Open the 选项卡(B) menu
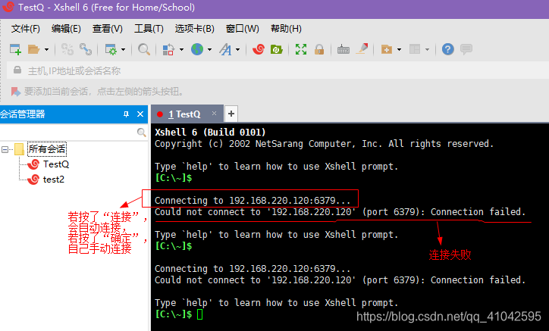 click(x=194, y=29)
